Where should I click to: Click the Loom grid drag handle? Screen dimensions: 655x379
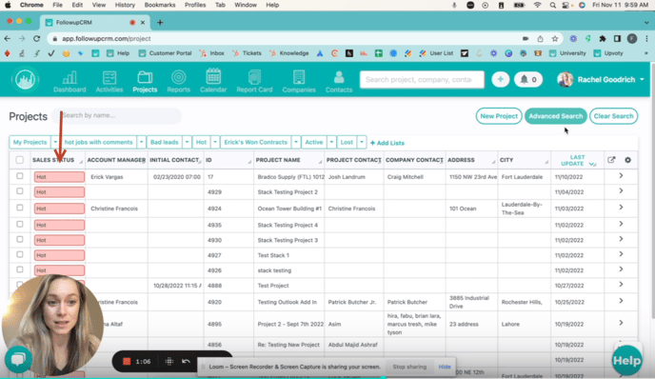pos(169,361)
